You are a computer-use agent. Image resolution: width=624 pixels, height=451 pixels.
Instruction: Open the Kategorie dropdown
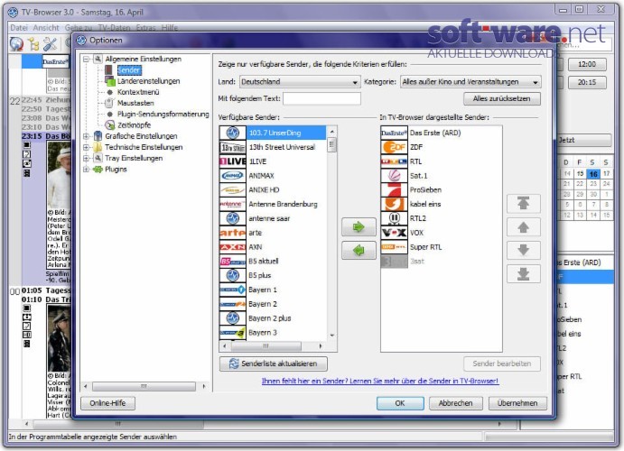pyautogui.click(x=470, y=82)
